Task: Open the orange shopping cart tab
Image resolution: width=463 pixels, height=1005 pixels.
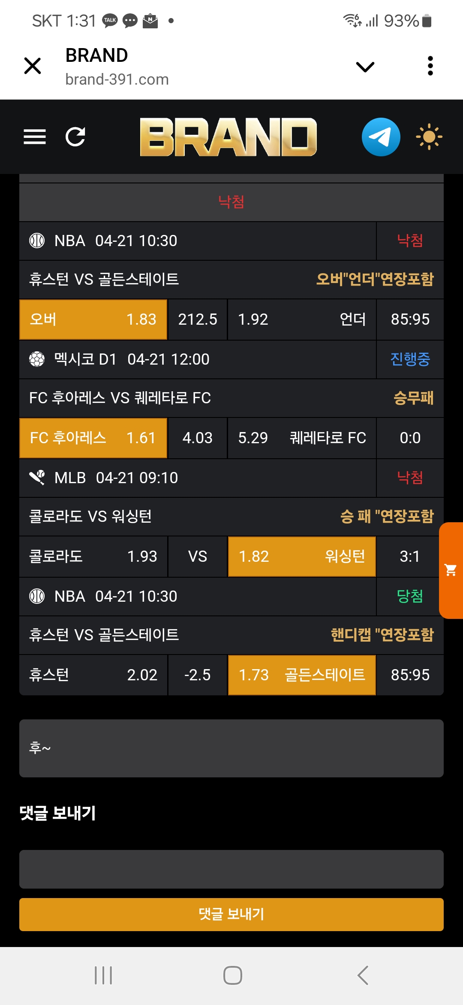Action: coord(451,570)
